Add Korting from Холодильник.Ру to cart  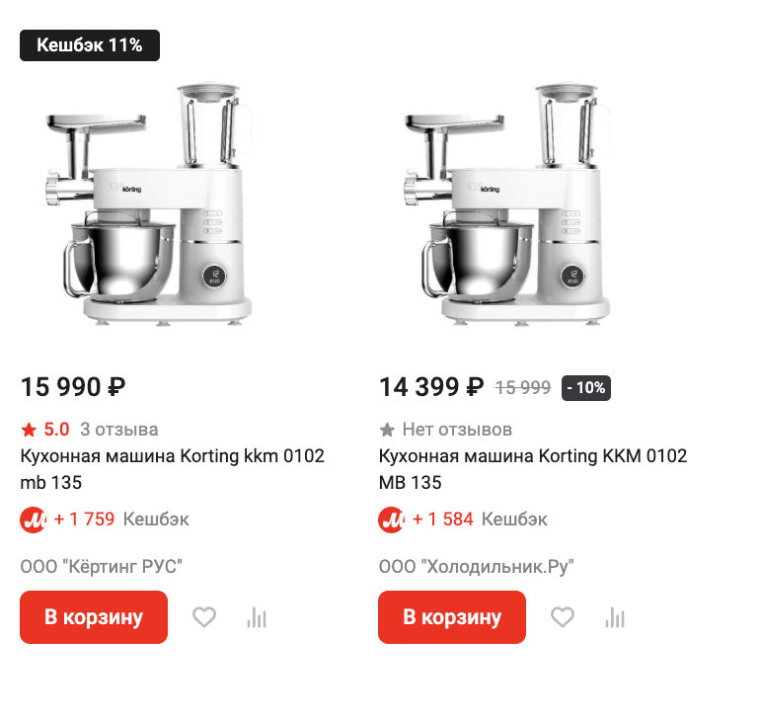tap(452, 617)
